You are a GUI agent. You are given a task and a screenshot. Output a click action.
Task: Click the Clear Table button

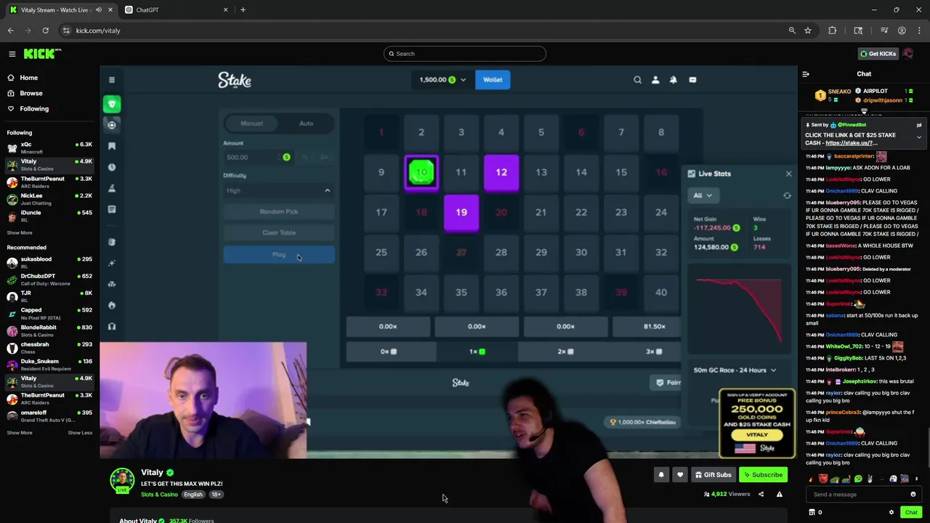click(279, 233)
